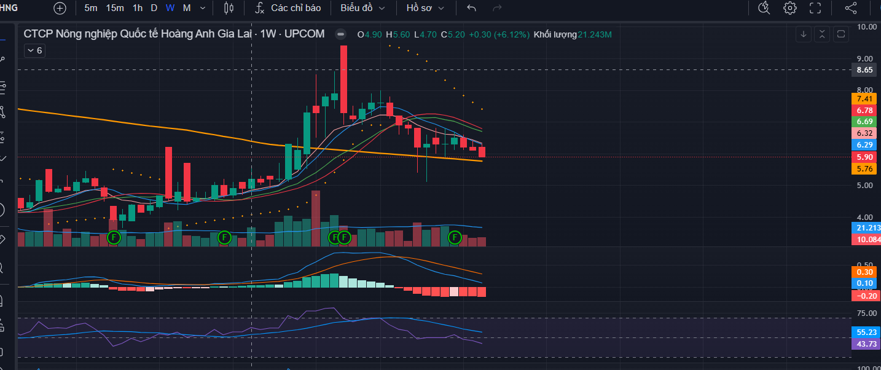Click the Khối lượng volume label
The image size is (881, 370).
(x=555, y=34)
